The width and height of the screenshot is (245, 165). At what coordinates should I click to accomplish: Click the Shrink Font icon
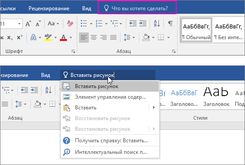pyautogui.click(x=38, y=24)
